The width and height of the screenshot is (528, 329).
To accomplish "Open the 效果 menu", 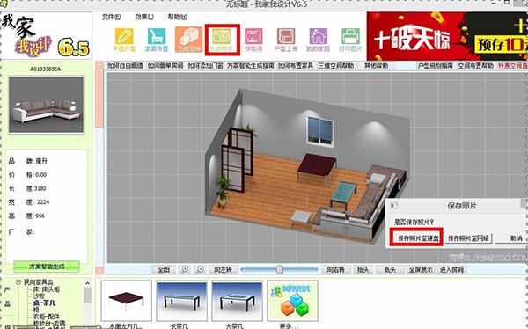I will (x=144, y=17).
